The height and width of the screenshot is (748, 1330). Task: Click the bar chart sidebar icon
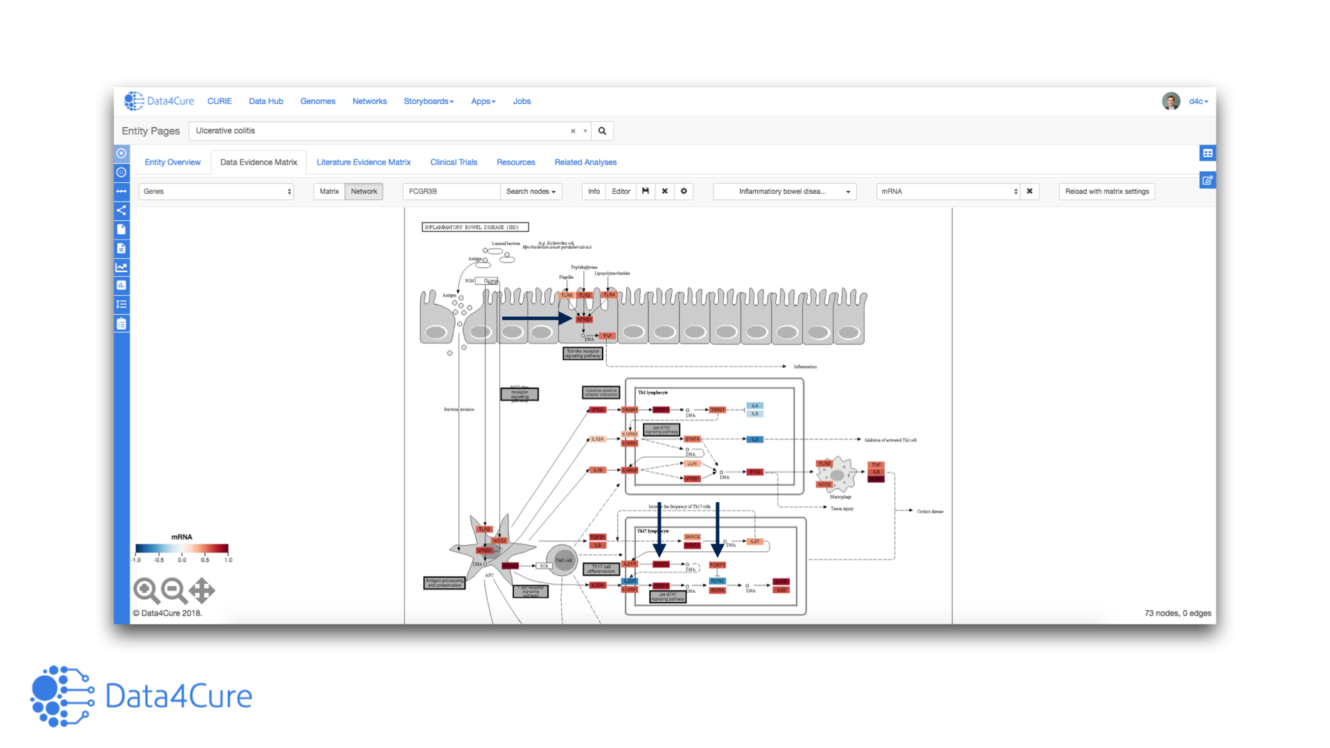point(121,285)
